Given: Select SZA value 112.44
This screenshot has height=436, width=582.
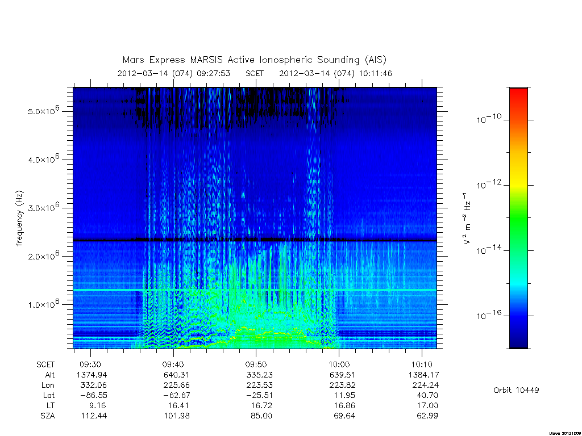Looking at the screenshot, I should click(x=94, y=416).
